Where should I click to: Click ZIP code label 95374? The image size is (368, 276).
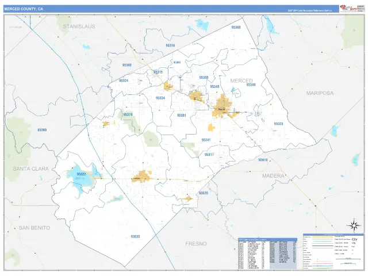(x=128, y=114)
